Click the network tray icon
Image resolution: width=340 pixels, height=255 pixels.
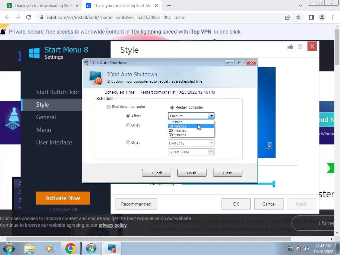(x=290, y=249)
